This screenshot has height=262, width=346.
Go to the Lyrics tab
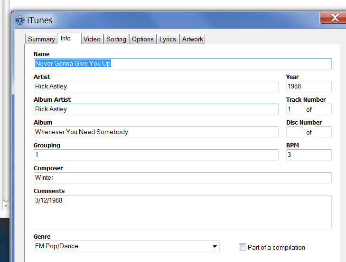click(168, 39)
